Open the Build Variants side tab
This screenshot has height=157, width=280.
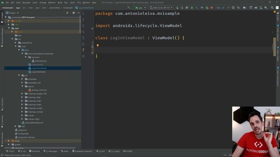tap(2, 139)
